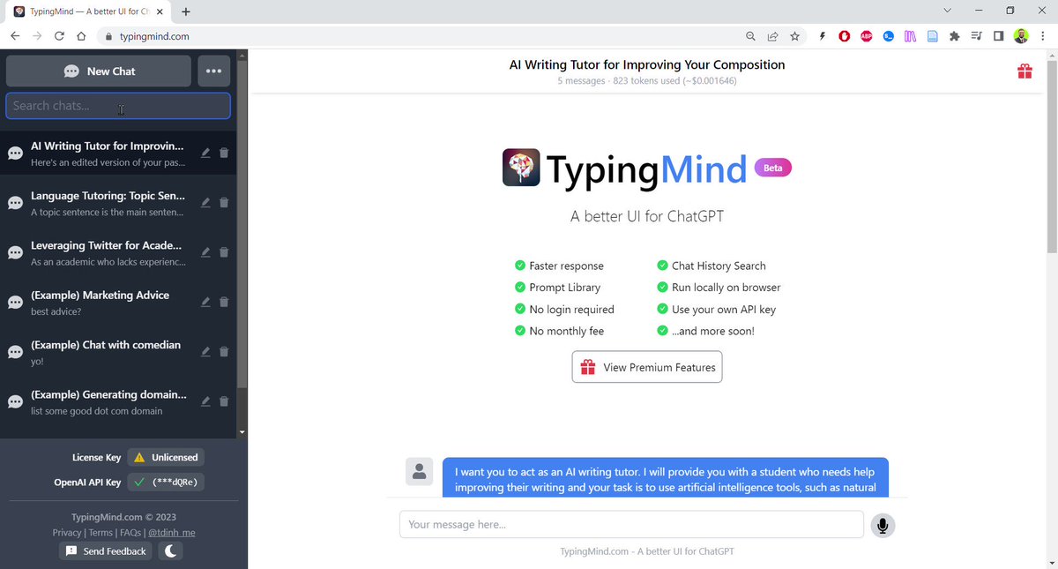
Task: Open the Privacy link
Action: click(66, 532)
